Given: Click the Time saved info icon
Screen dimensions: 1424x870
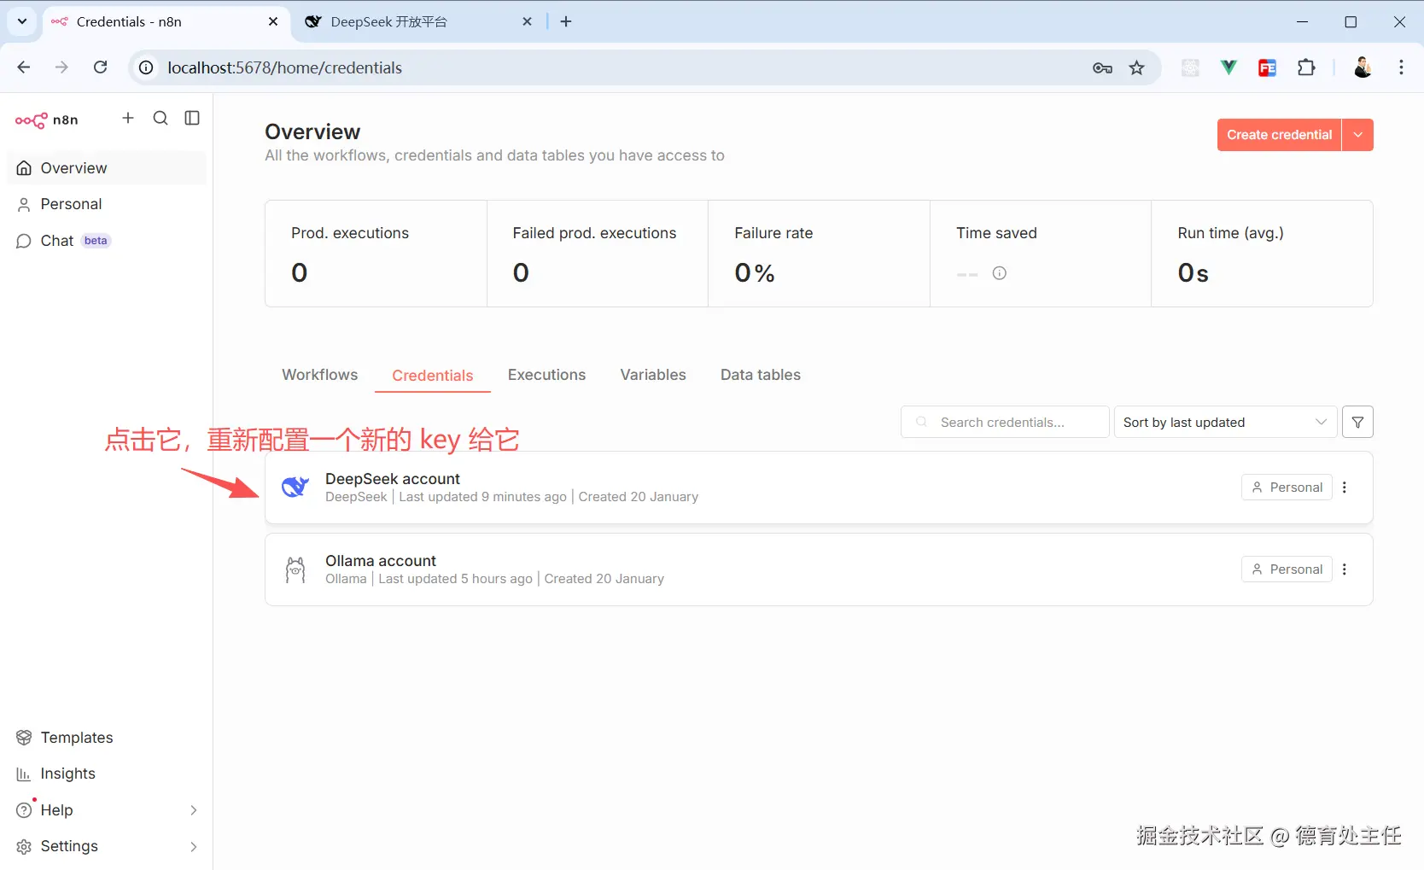Looking at the screenshot, I should [x=999, y=273].
